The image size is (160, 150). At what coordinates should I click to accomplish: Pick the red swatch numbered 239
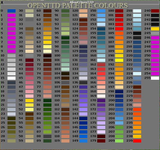point(137,141)
